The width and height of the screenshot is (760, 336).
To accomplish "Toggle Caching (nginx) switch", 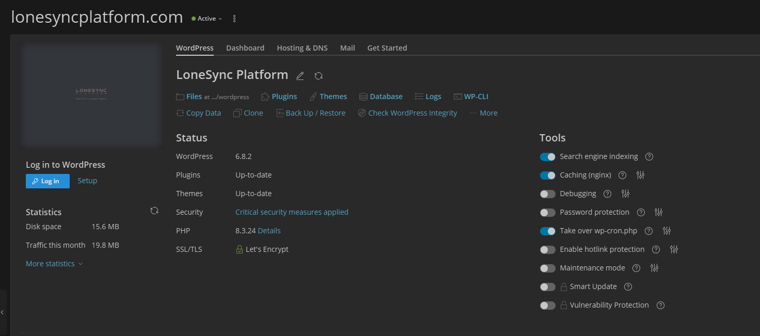I will (x=548, y=175).
